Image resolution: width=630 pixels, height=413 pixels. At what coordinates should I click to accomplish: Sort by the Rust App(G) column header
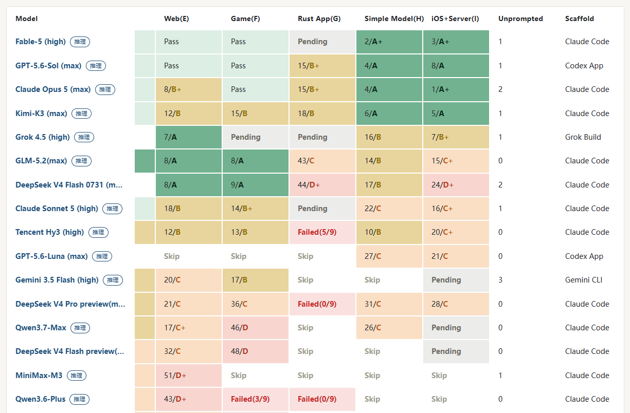(319, 18)
